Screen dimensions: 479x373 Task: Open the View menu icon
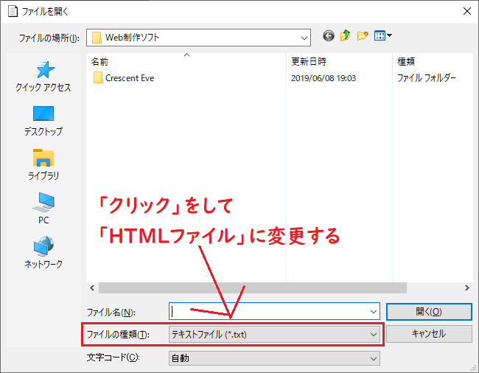383,35
